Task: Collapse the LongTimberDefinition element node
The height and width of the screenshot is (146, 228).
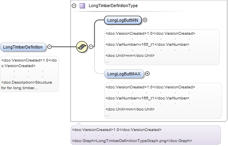Action: click(x=50, y=47)
